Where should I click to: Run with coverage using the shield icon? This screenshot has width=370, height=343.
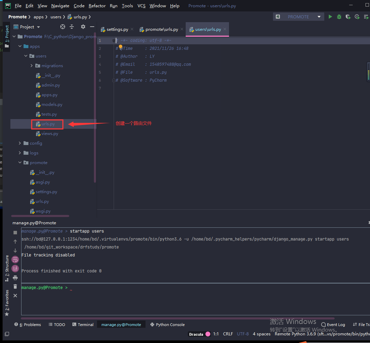coord(348,17)
